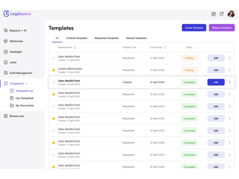Collapse the TemplatesX menu chevron
This screenshot has height=179, width=239.
point(26,84)
